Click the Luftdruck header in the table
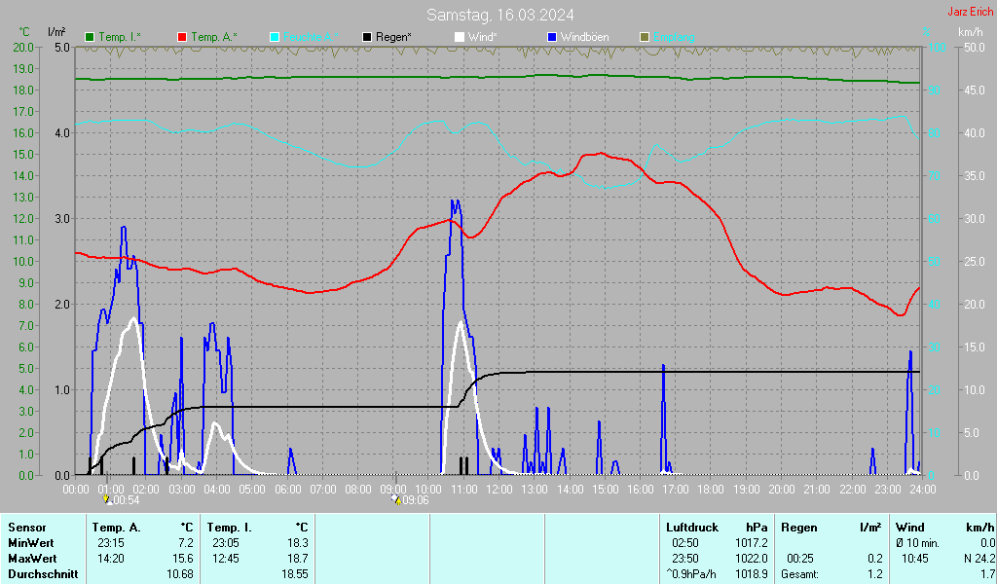The image size is (997, 584). click(x=691, y=527)
